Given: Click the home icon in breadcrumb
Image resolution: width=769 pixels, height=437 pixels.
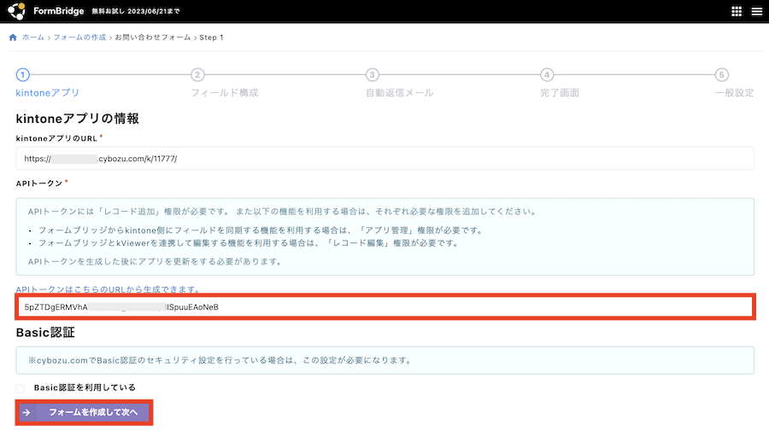Looking at the screenshot, I should pyautogui.click(x=13, y=38).
